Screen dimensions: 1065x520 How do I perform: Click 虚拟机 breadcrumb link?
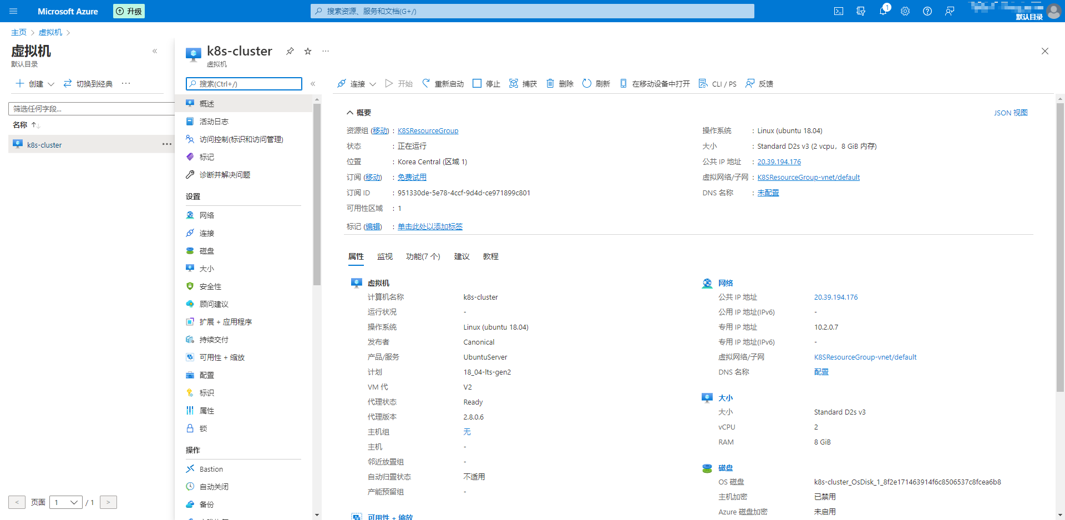50,32
